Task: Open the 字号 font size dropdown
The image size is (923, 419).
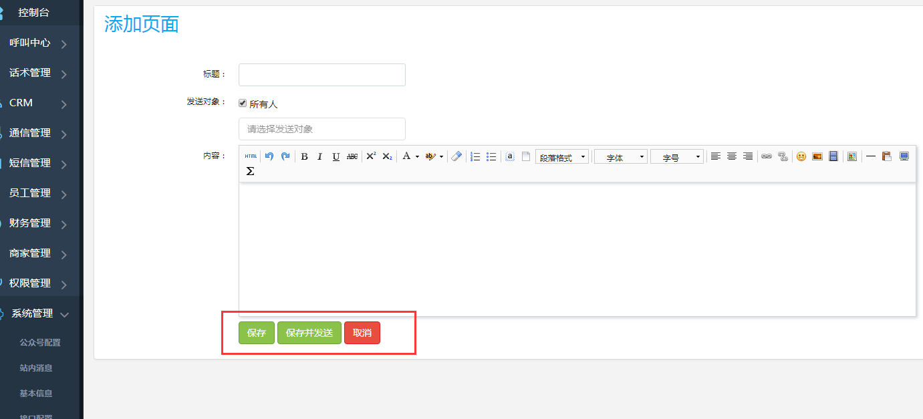Action: tap(677, 157)
